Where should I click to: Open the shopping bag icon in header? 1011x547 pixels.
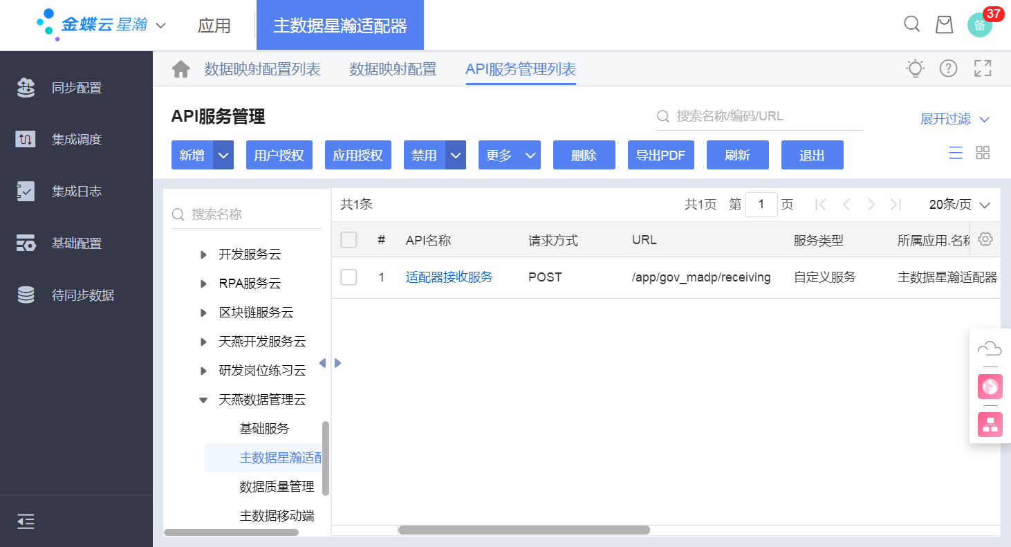[944, 24]
